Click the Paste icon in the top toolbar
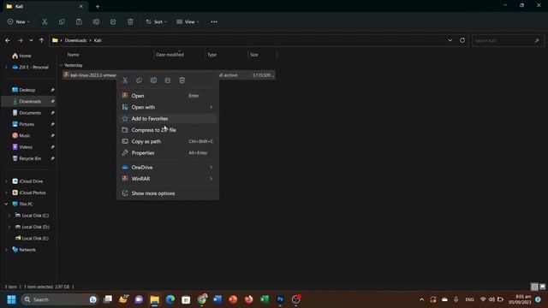548x308 pixels. coord(79,21)
